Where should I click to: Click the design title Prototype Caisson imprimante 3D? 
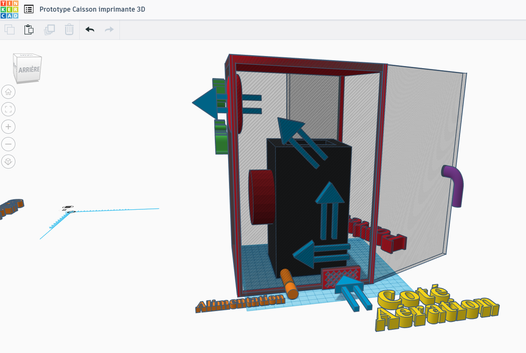[x=93, y=9]
